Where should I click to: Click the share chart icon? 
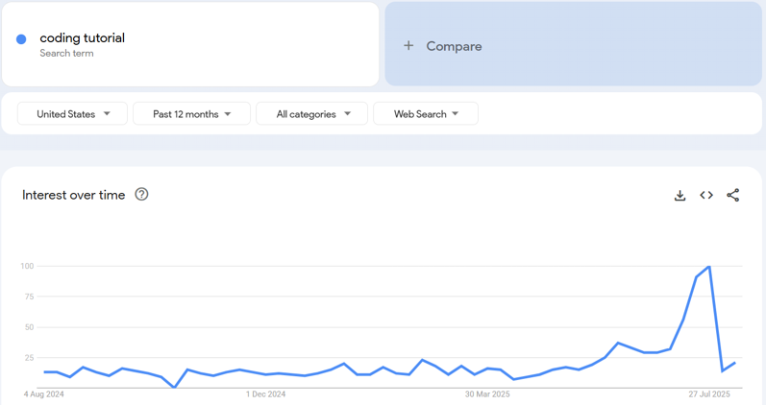733,195
